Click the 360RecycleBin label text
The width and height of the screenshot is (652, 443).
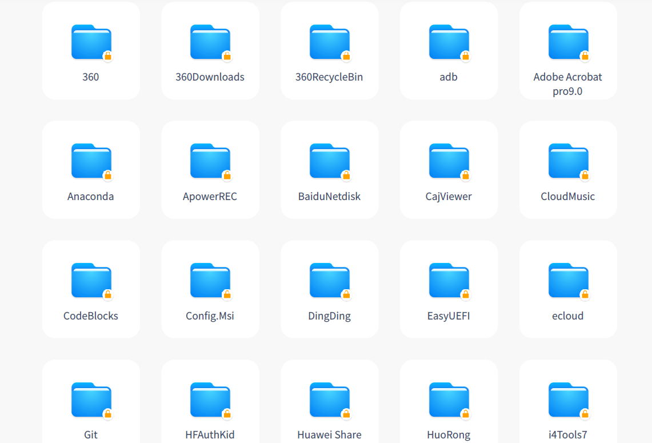coord(329,77)
